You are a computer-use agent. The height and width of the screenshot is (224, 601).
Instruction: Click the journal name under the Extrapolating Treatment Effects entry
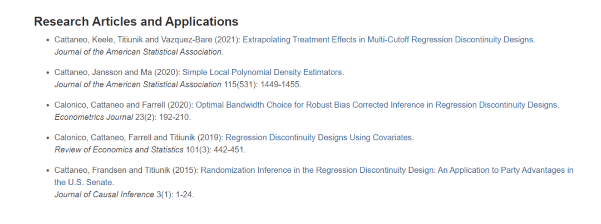pyautogui.click(x=138, y=52)
